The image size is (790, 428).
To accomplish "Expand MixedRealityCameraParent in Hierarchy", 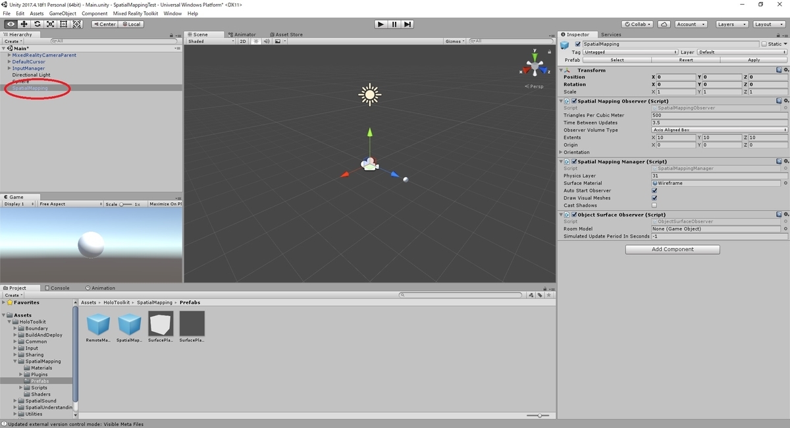I will (9, 55).
